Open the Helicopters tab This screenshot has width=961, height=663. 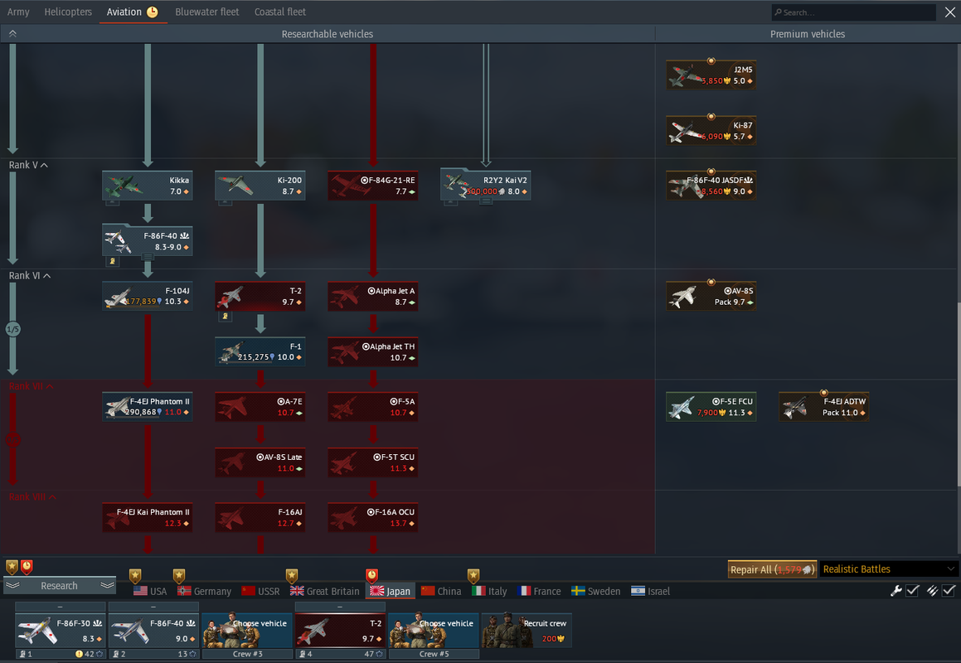68,12
